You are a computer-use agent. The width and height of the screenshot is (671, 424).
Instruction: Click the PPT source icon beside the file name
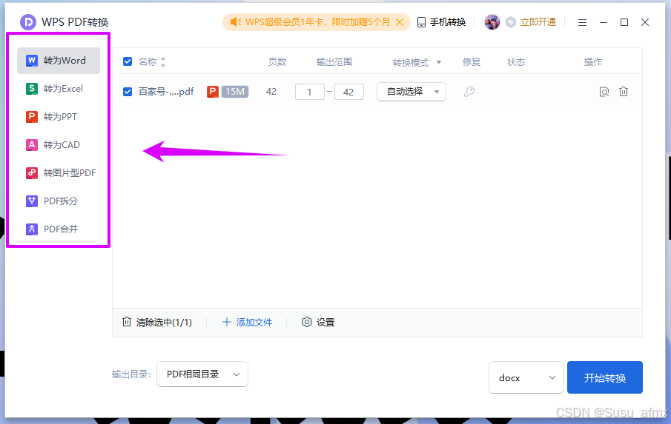tap(213, 92)
